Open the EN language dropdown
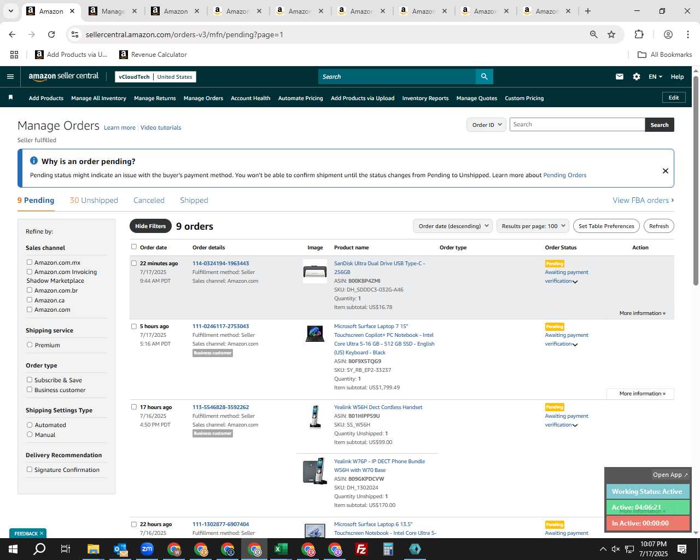This screenshot has width=700, height=560. click(655, 77)
